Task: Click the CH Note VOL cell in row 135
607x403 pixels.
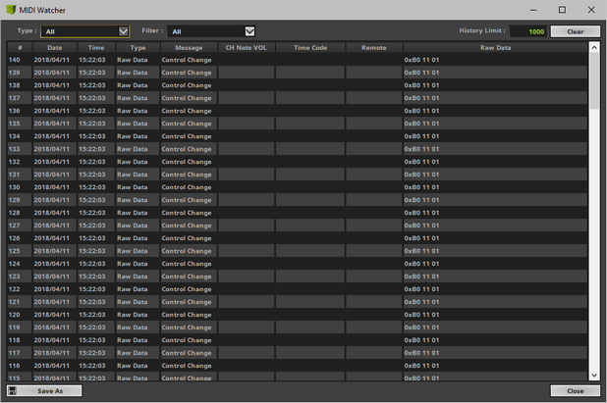Action: point(247,124)
